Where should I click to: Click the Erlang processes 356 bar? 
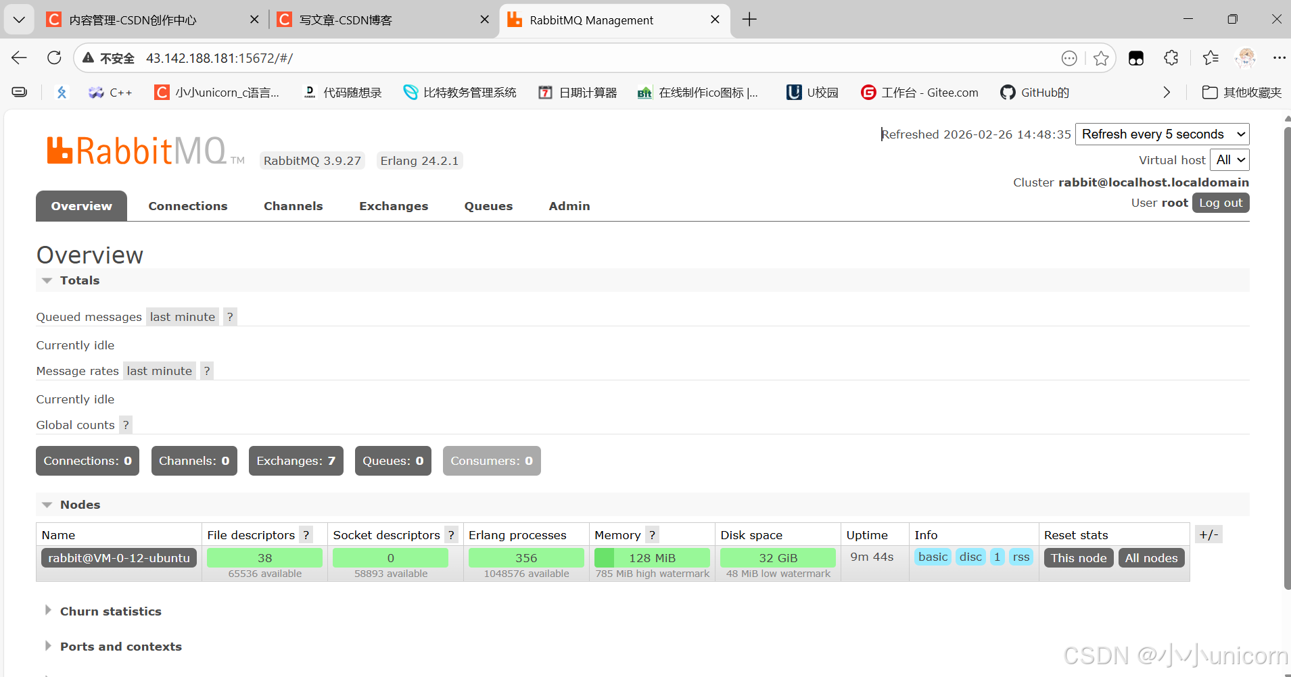526,557
